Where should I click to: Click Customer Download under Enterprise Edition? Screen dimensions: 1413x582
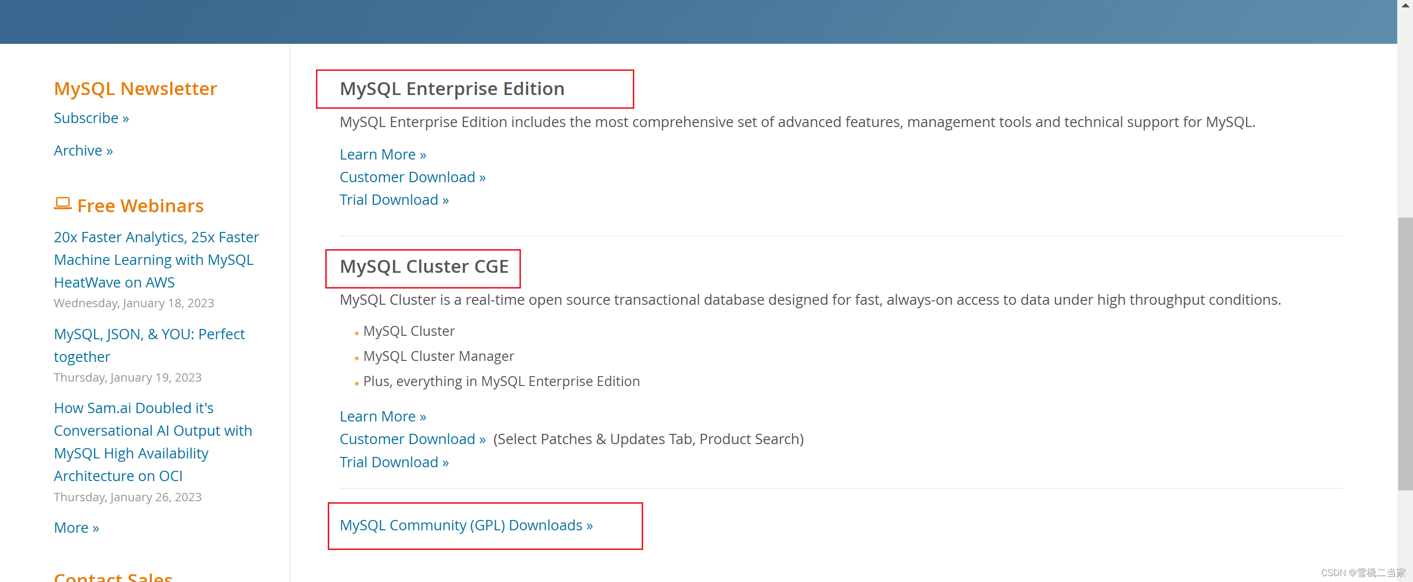[x=413, y=177]
